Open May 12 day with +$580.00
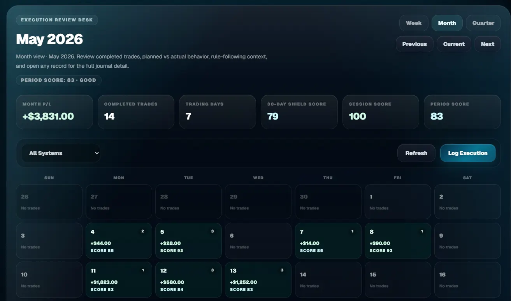This screenshot has width=511, height=301. click(x=188, y=280)
